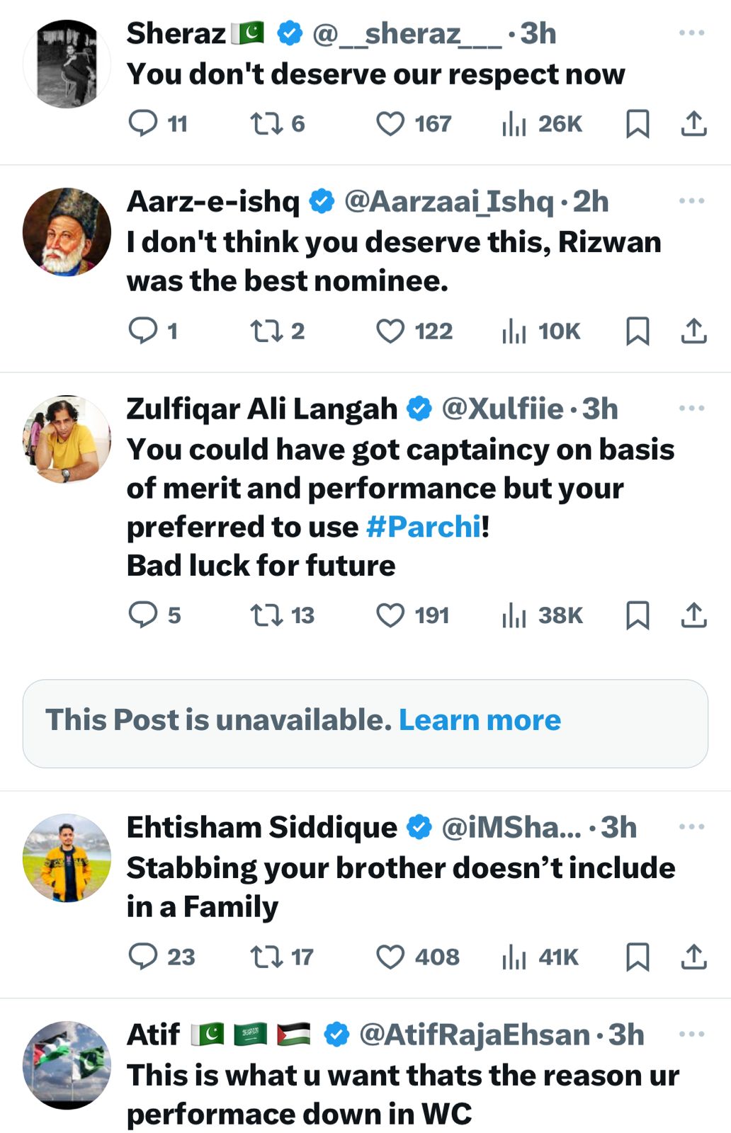The height and width of the screenshot is (1133, 731).
Task: Repost the Aarz-e-ishq reply
Action: pos(266,331)
